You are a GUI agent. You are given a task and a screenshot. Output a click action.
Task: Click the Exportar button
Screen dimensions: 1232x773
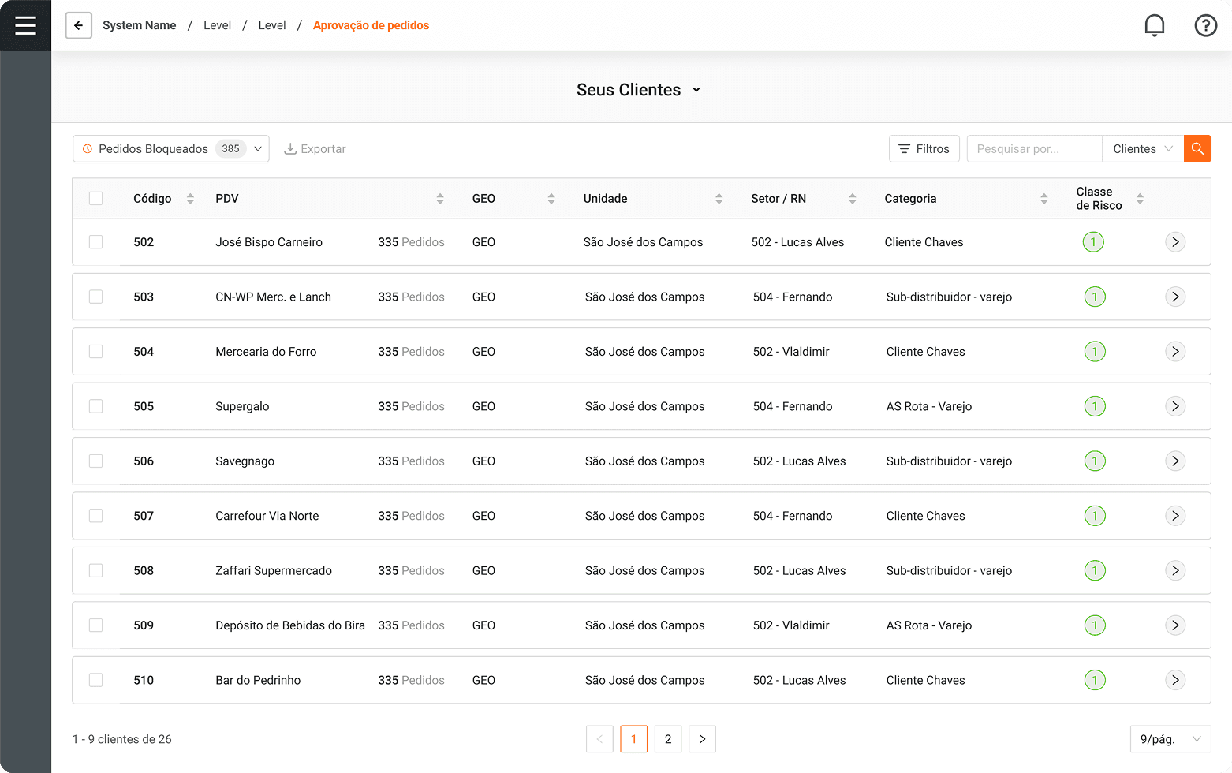[315, 148]
